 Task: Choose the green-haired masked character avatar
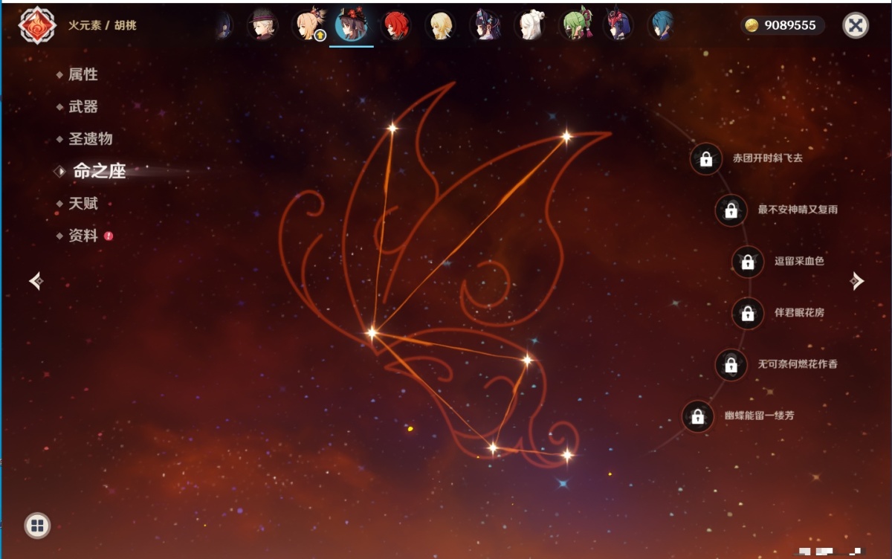tap(575, 25)
